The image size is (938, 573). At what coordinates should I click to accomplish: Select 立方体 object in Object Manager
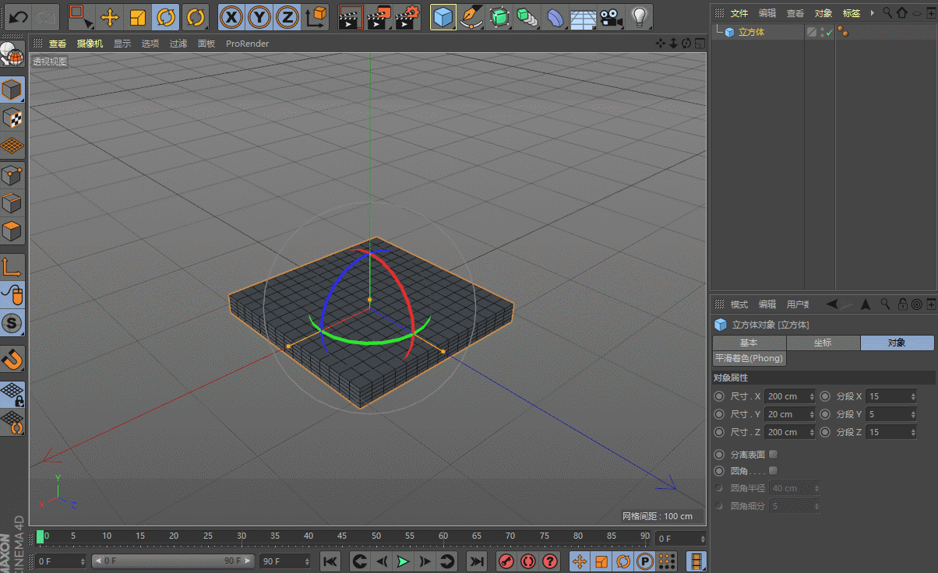(x=751, y=32)
